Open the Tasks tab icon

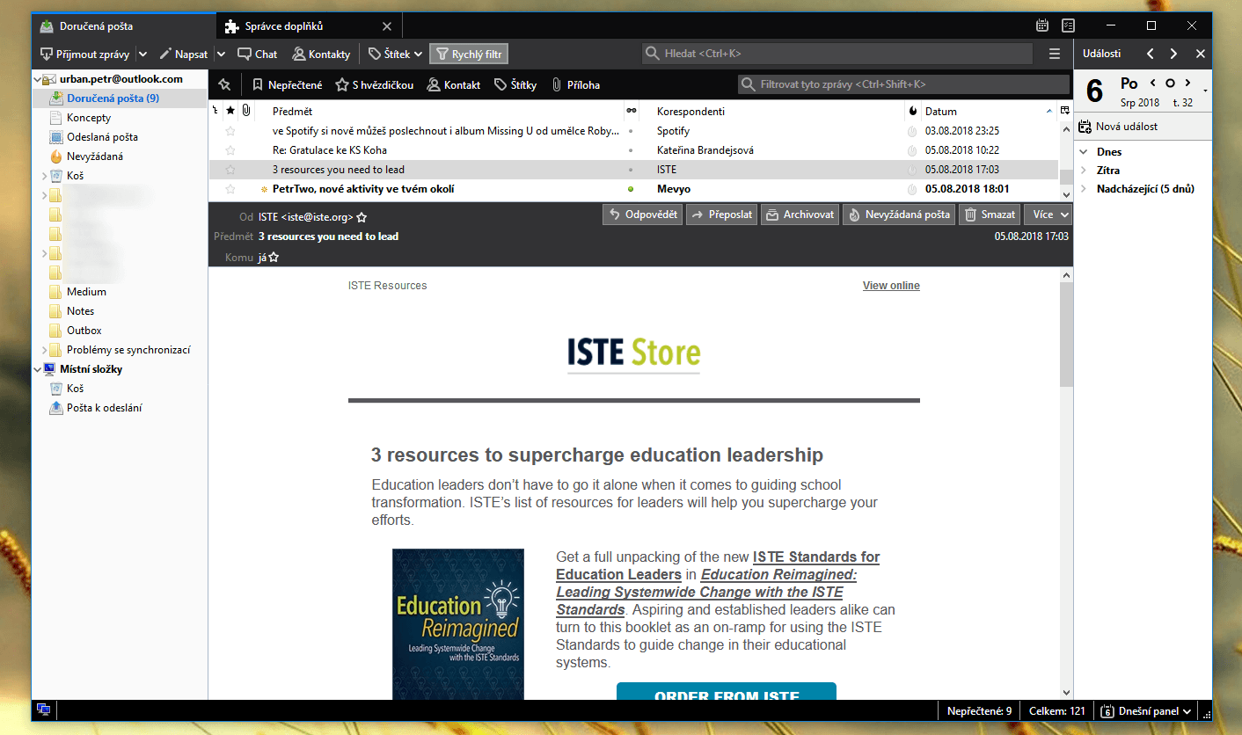(1068, 25)
